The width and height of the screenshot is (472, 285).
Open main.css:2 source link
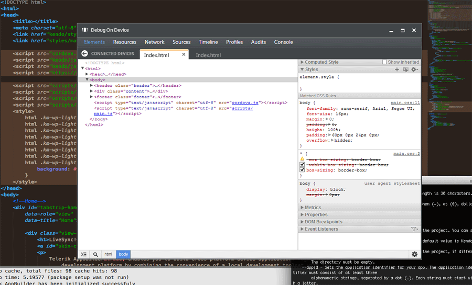406,154
